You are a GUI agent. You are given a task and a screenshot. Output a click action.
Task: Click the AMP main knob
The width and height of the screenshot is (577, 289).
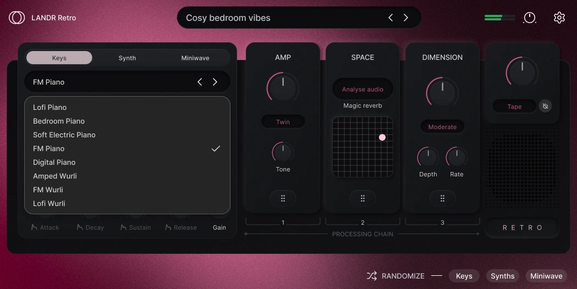point(283,88)
